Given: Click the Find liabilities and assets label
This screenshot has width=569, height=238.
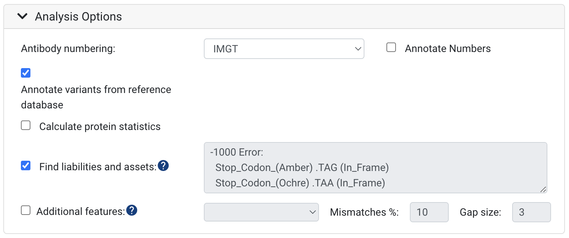Looking at the screenshot, I should [x=98, y=167].
